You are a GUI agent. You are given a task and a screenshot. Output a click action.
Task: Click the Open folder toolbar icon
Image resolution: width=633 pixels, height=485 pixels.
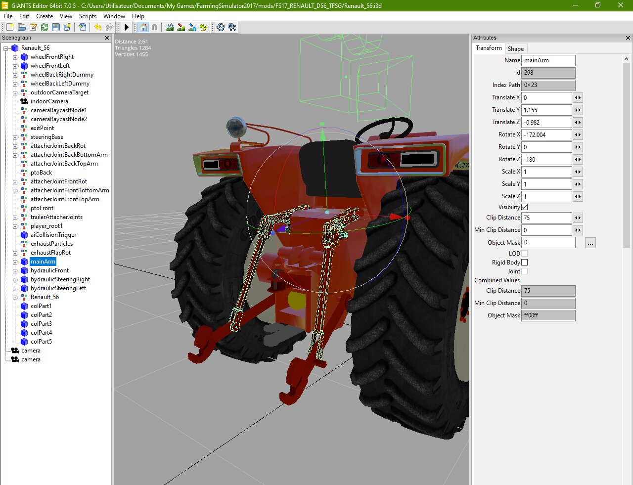22,27
